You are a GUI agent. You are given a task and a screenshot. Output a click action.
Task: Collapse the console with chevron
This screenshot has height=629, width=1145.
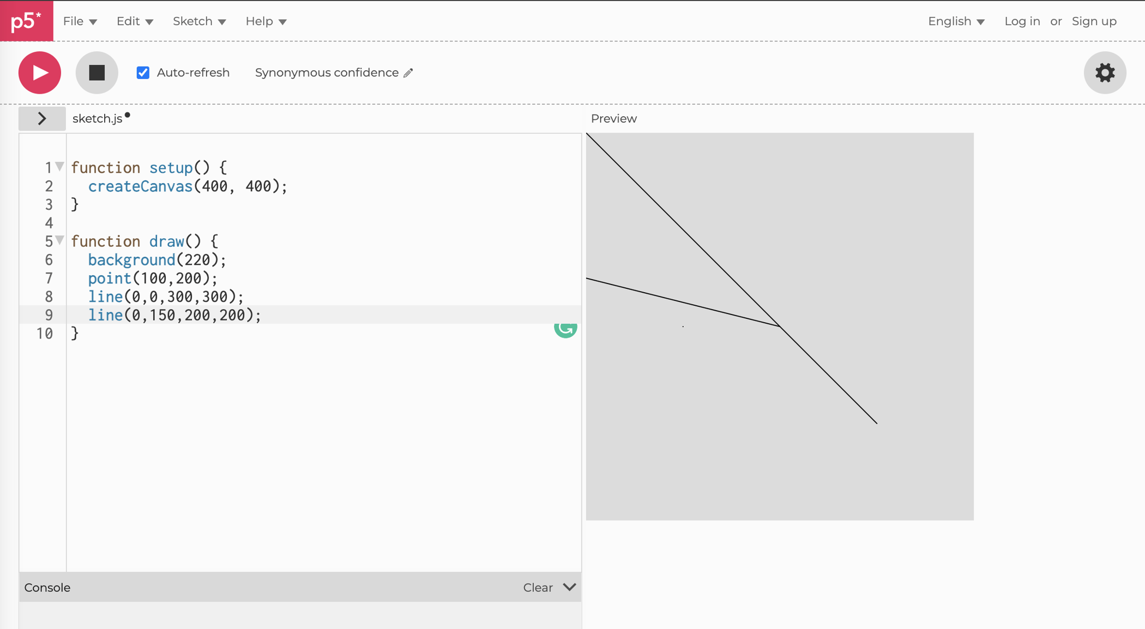click(569, 587)
